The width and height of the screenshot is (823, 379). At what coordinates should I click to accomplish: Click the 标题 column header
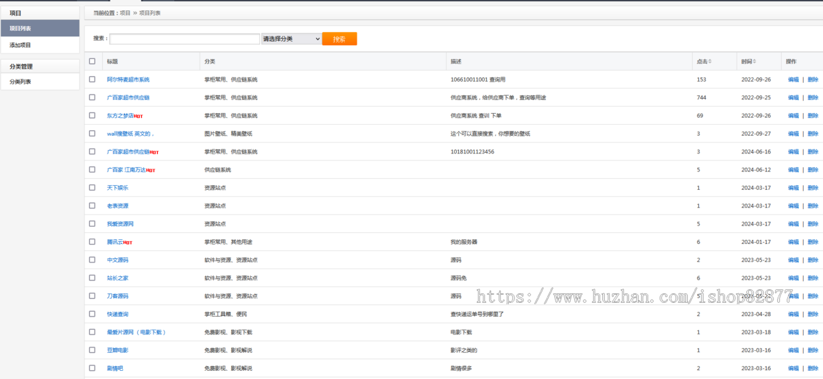point(112,62)
